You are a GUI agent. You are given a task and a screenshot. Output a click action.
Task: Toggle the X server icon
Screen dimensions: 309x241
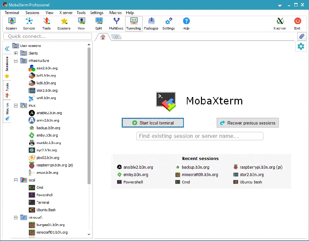tap(279, 24)
